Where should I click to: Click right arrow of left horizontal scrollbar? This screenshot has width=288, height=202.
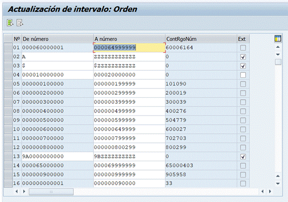pyautogui.click(x=24, y=191)
